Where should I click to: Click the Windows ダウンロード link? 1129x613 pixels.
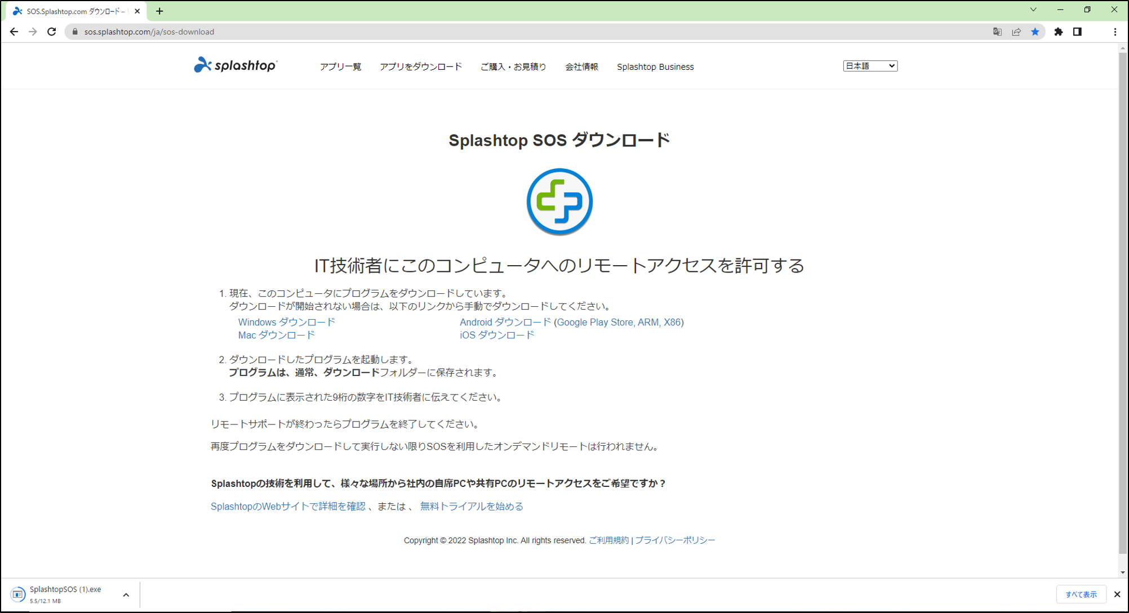pos(286,322)
